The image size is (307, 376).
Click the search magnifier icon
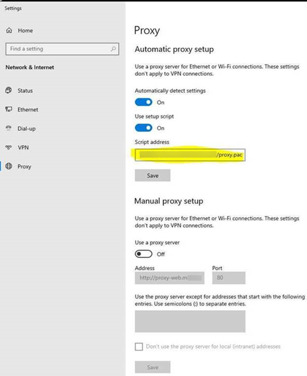click(113, 49)
